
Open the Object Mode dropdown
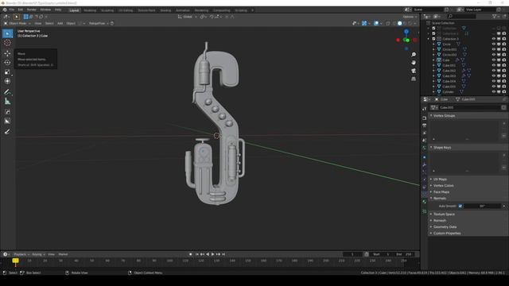point(17,23)
